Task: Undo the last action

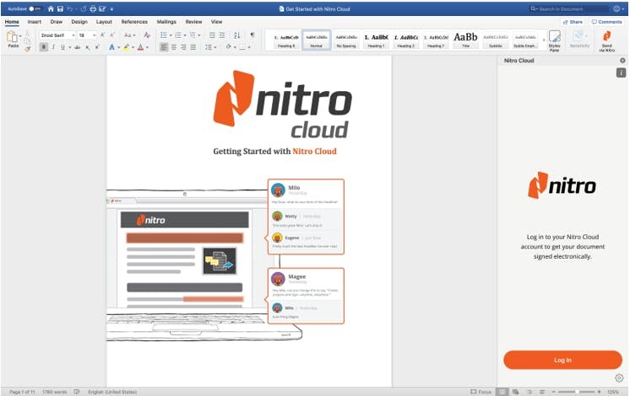Action: coord(69,8)
